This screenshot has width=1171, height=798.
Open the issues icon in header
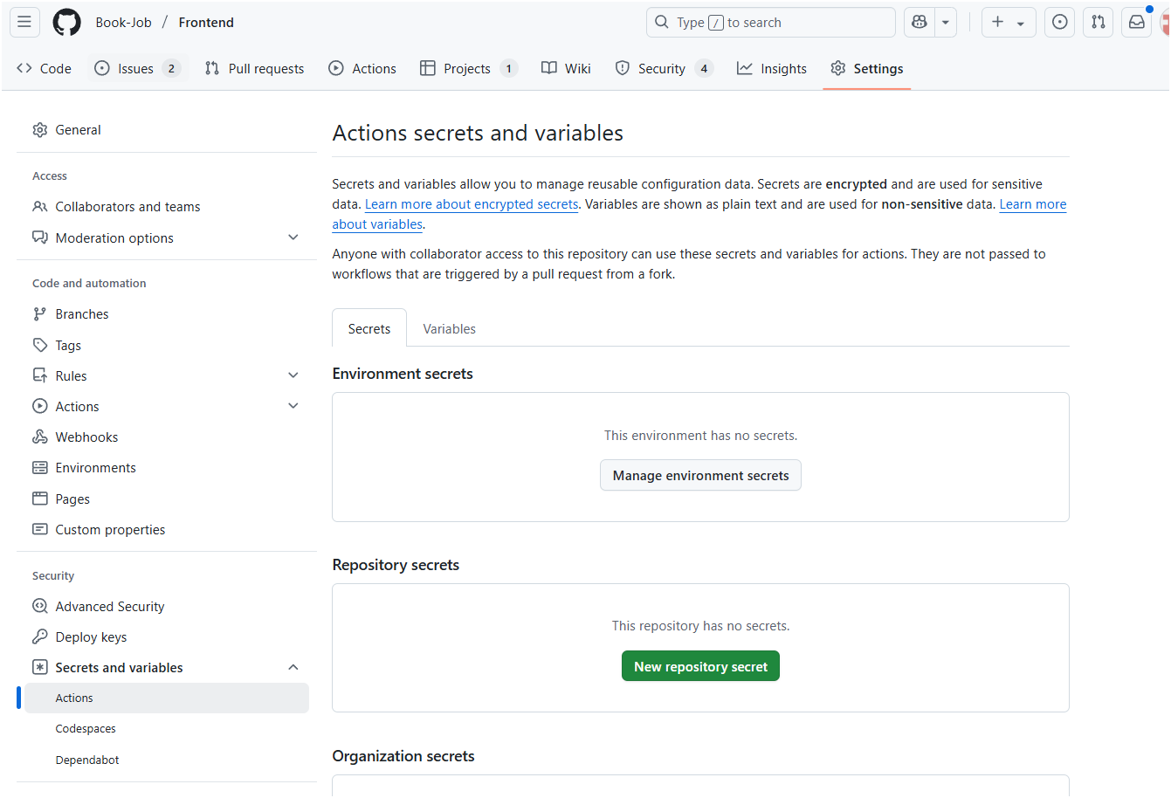[1059, 23]
